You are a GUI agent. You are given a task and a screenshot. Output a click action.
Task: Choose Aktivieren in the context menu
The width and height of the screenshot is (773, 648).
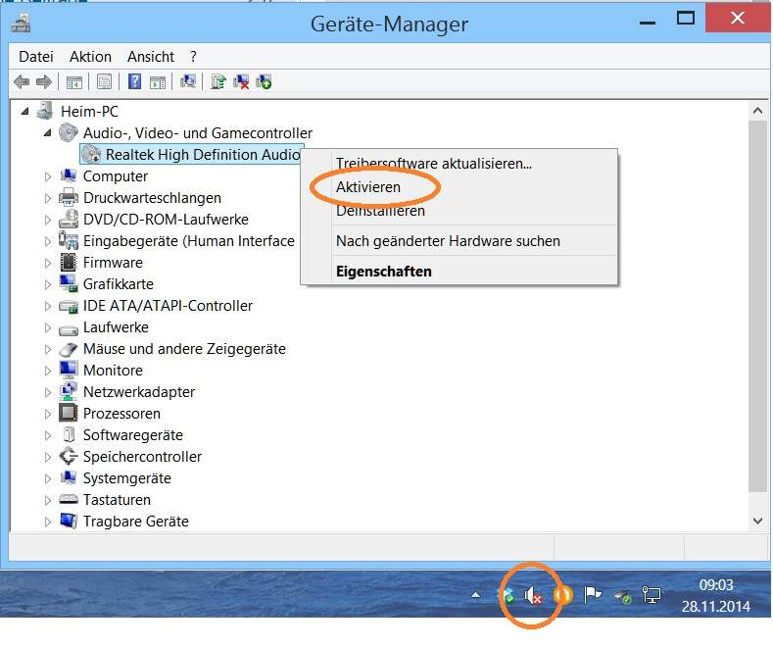point(368,186)
